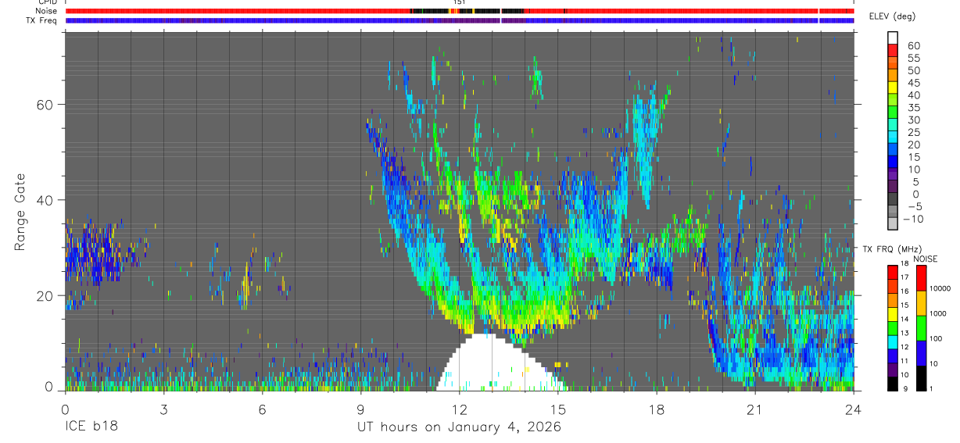Image resolution: width=960 pixels, height=443 pixels.
Task: Click the ELEV value "−10"
Action: tap(912, 219)
